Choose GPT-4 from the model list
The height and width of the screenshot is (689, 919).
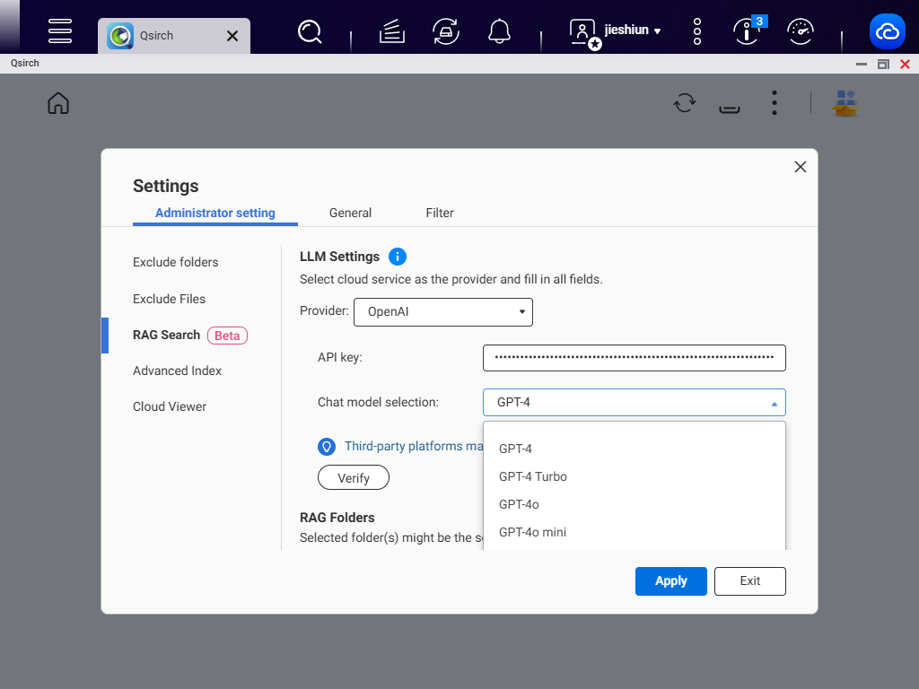click(x=635, y=449)
